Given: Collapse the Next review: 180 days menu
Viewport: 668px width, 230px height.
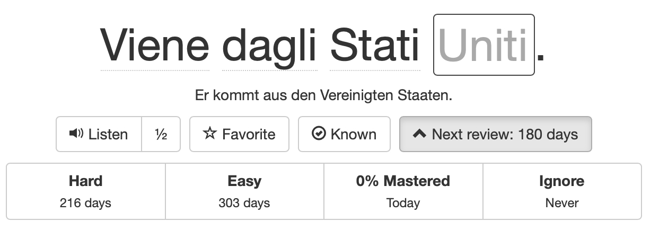Looking at the screenshot, I should [495, 134].
